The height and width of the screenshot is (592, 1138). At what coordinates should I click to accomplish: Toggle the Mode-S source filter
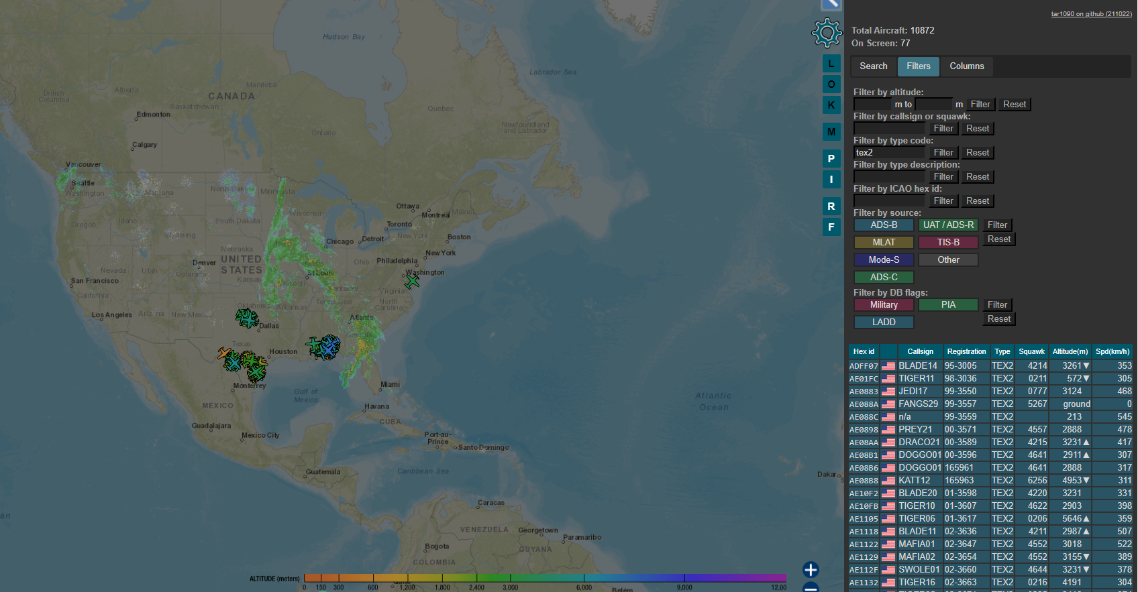[884, 260]
